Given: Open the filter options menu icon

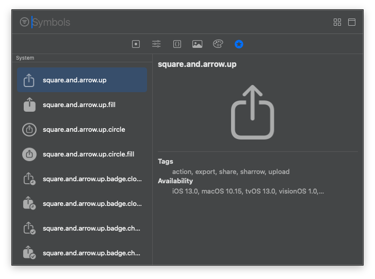Looking at the screenshot, I should [x=24, y=22].
